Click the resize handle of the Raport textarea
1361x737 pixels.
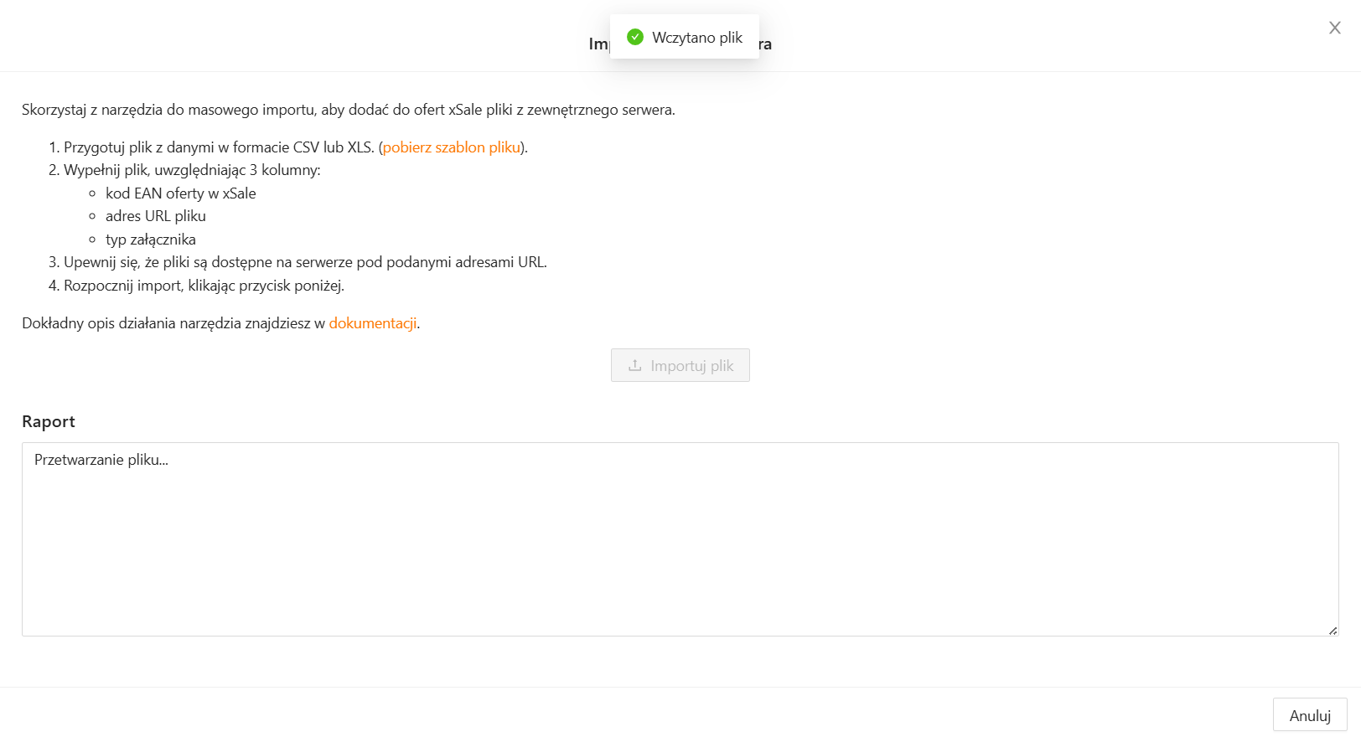pos(1333,630)
